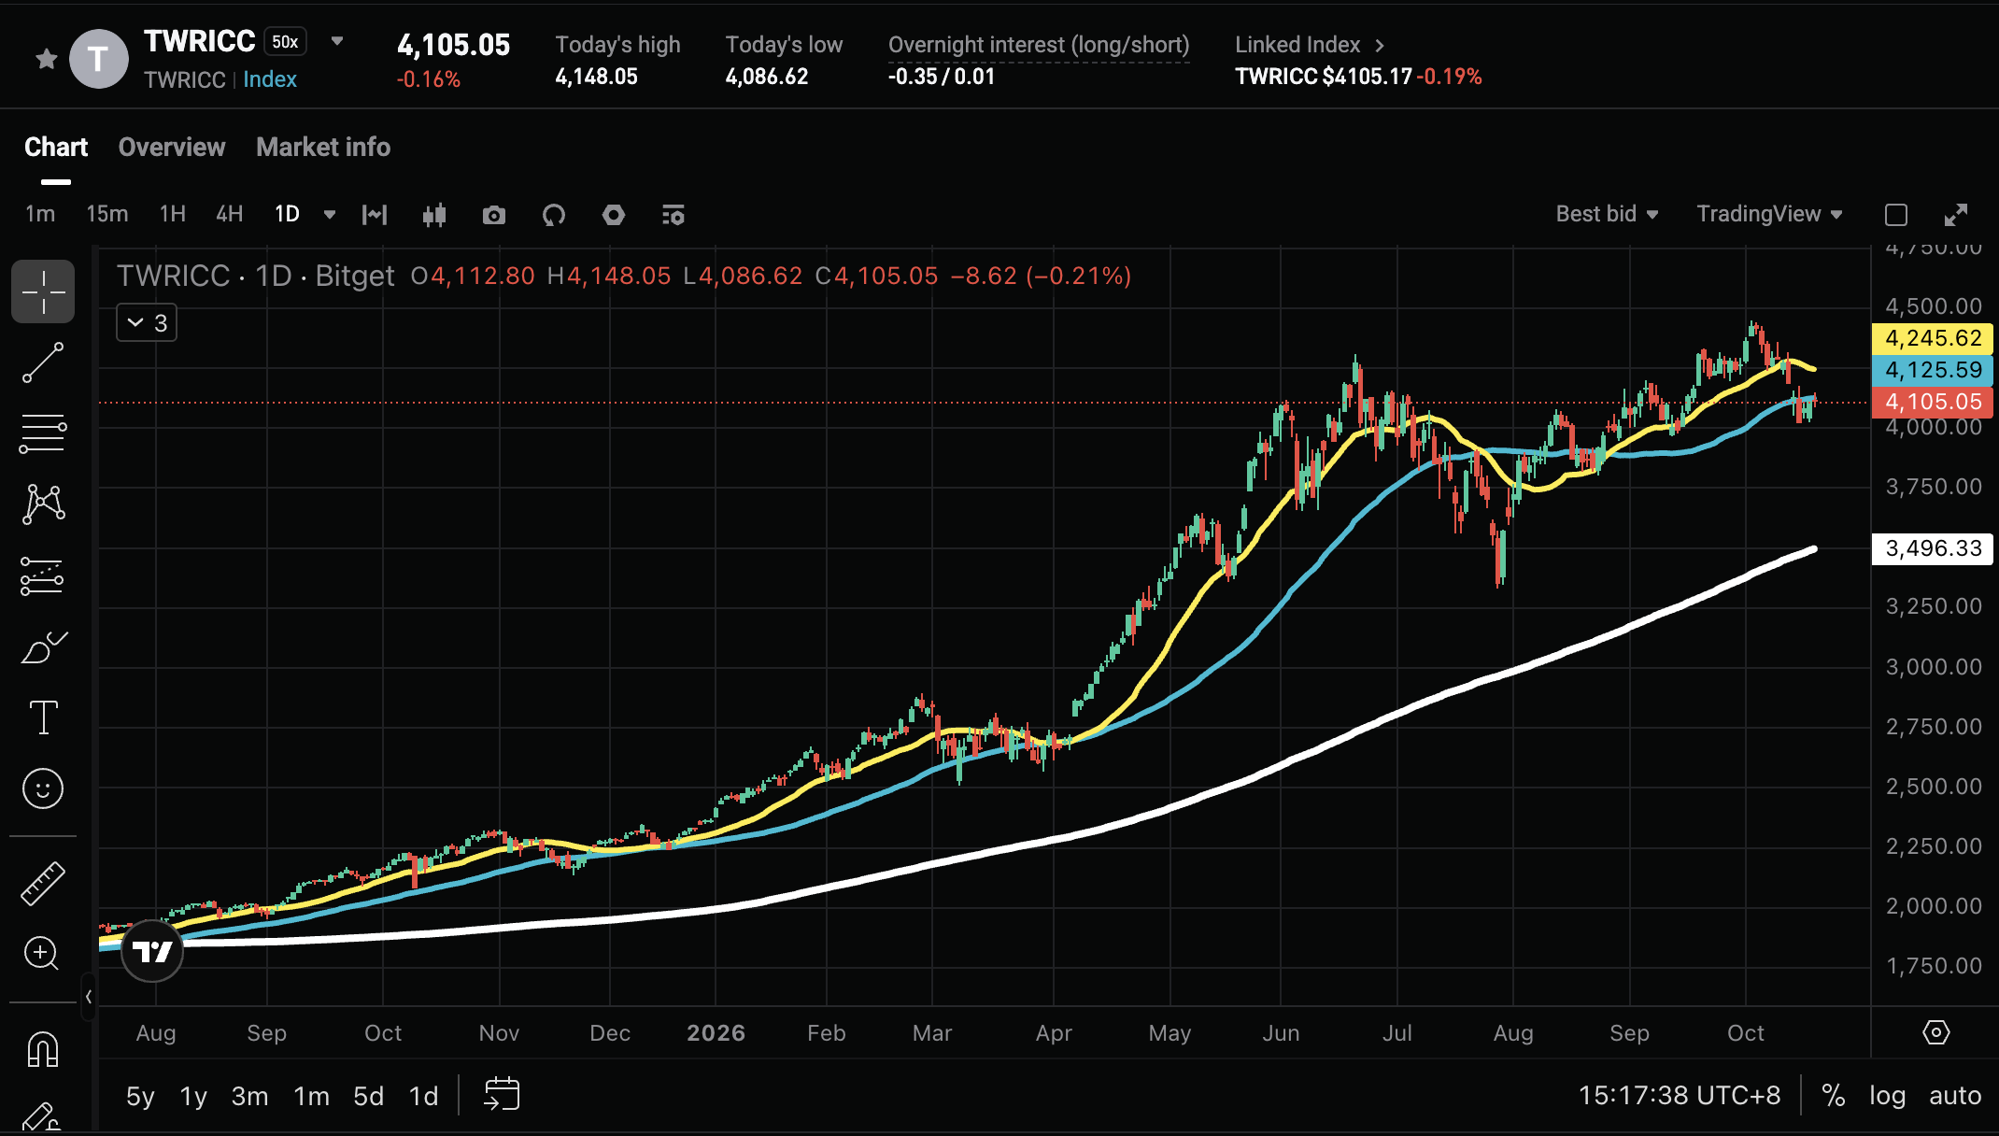Click the blue 4,125.59 price label

click(1932, 370)
